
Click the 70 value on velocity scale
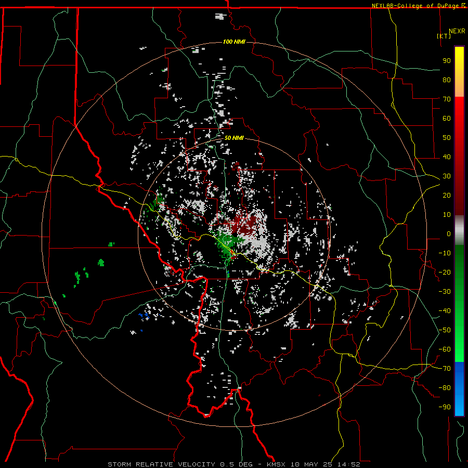[447, 99]
